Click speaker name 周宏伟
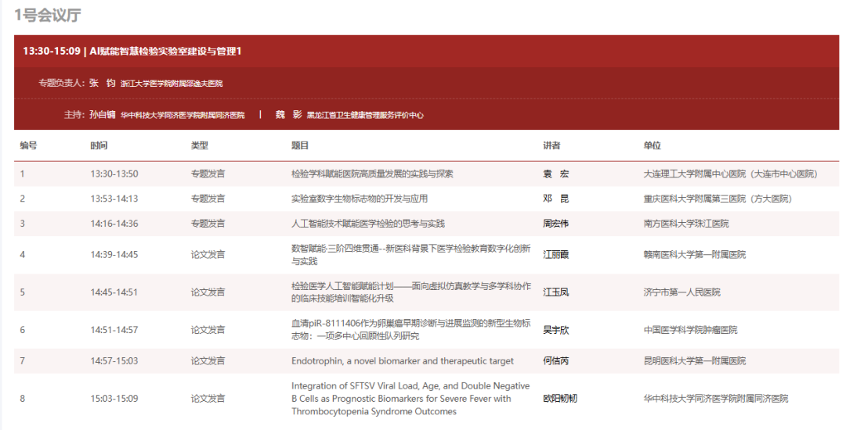The image size is (846, 430). (x=555, y=224)
